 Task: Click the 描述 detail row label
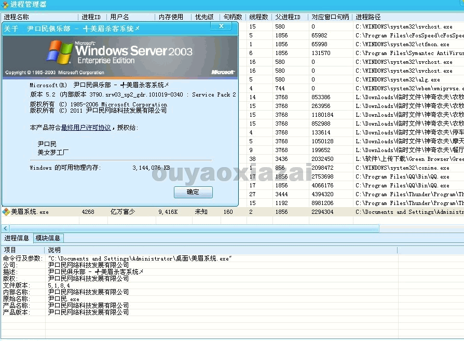point(10,272)
